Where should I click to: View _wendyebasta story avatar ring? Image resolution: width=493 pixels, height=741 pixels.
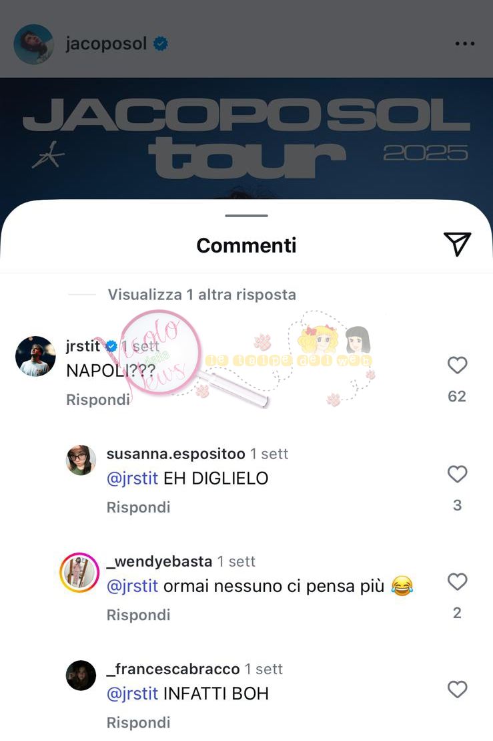tap(79, 572)
